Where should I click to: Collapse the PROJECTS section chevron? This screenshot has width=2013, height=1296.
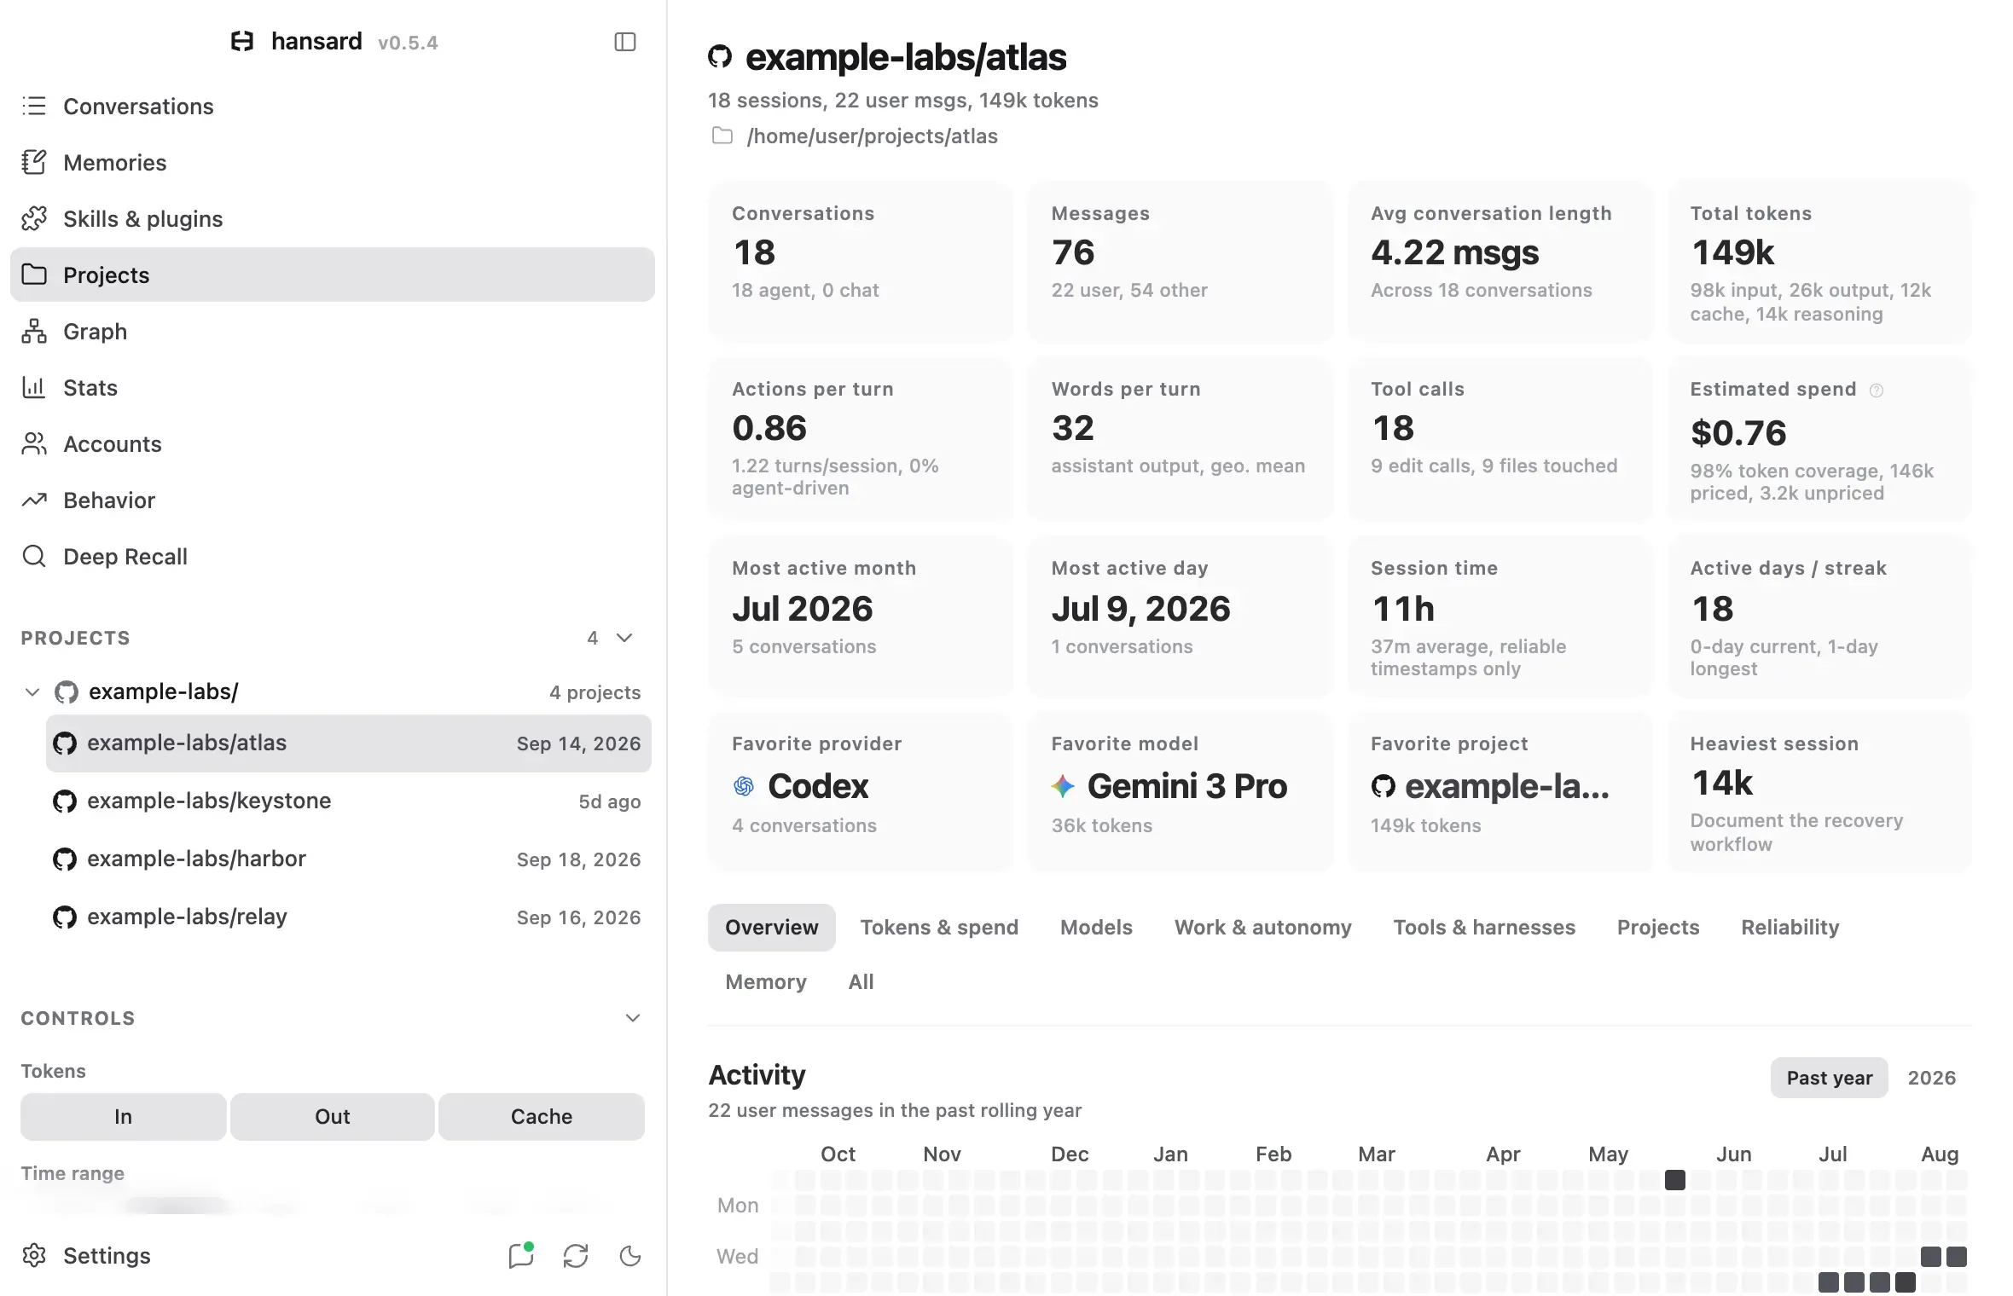(x=624, y=638)
